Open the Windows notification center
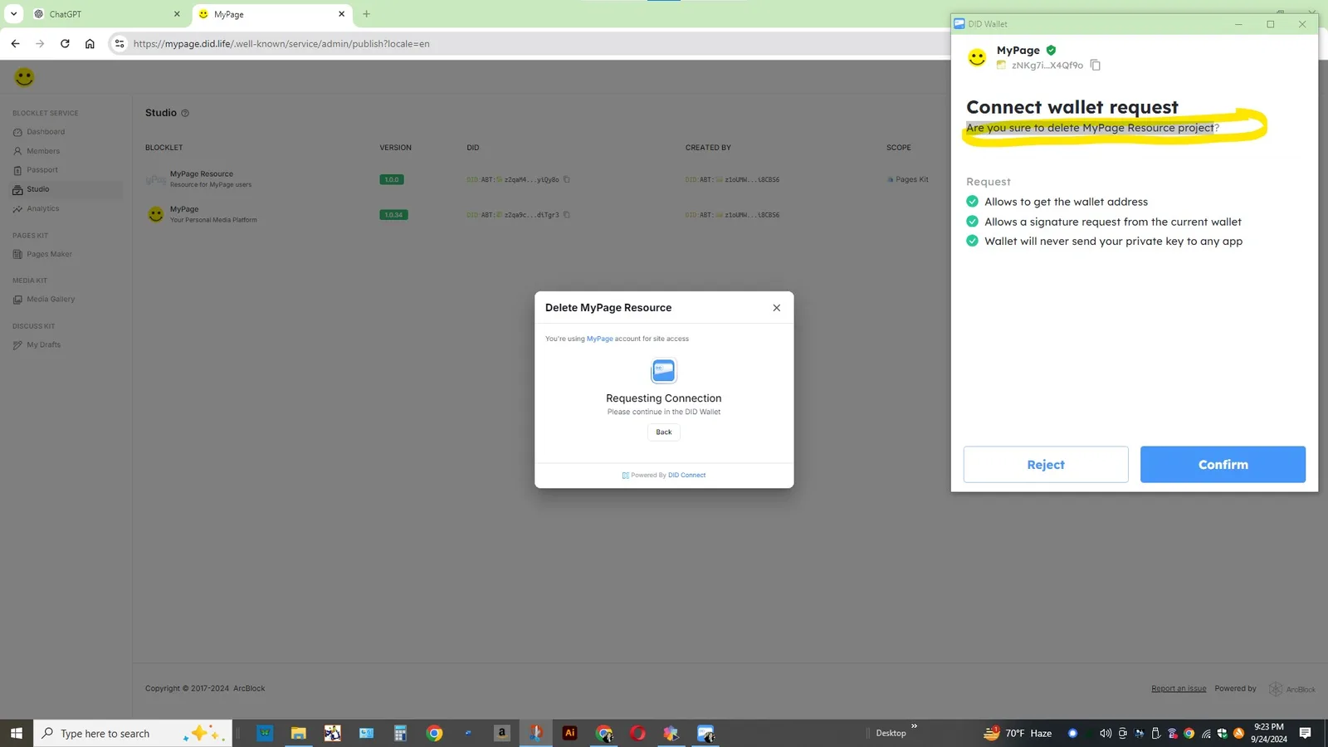The image size is (1328, 747). pos(1305,733)
